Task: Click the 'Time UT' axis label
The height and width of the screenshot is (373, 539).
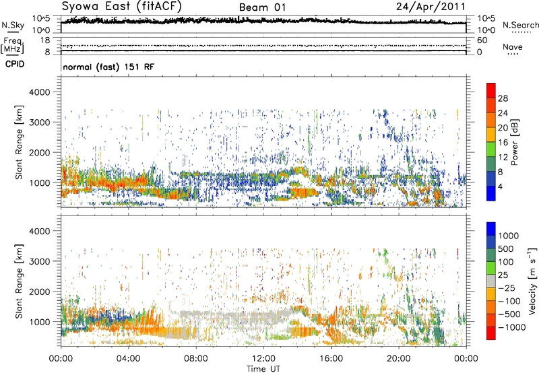Action: (x=263, y=369)
